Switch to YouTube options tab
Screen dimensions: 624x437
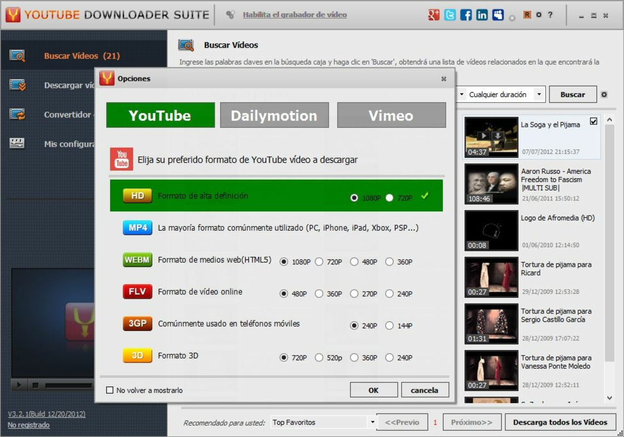[160, 115]
